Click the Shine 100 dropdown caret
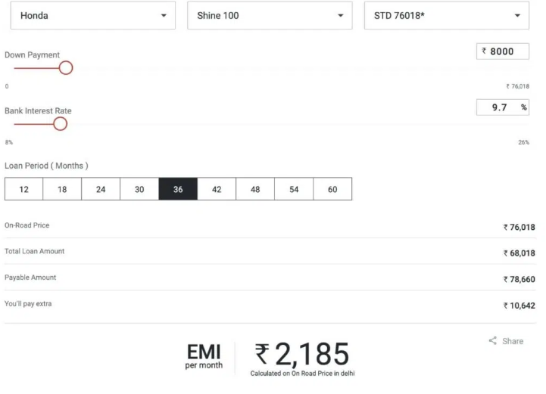The image size is (546, 394). coord(341,15)
